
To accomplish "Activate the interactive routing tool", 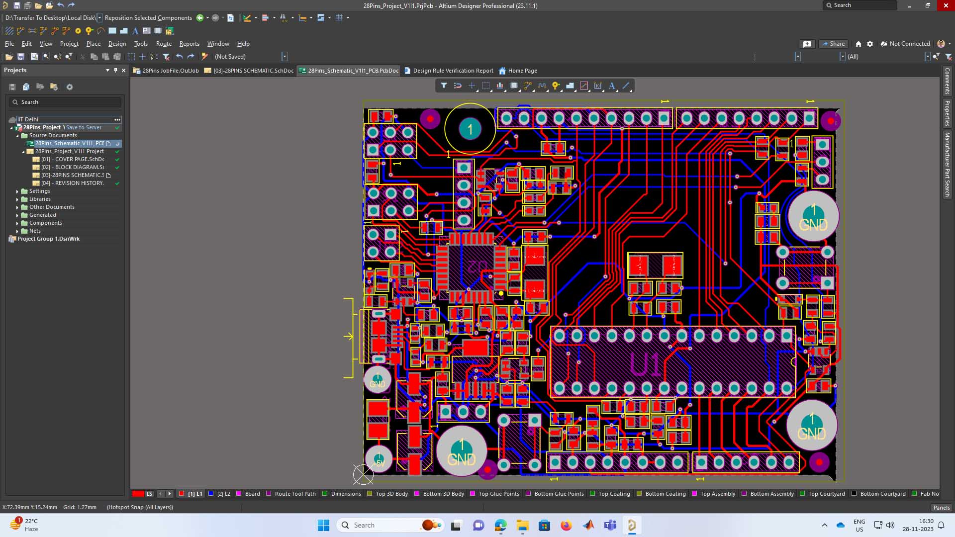I will (528, 86).
